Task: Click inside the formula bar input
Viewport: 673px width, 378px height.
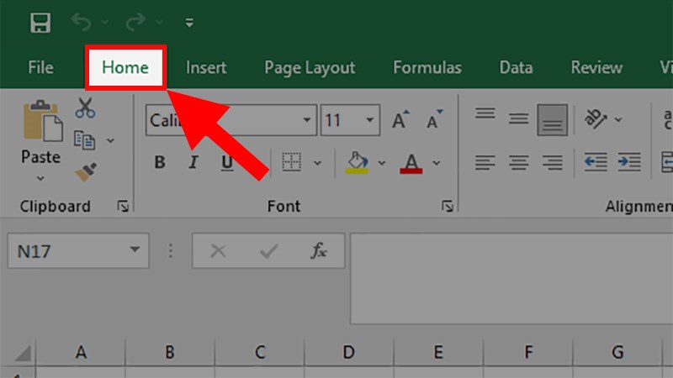Action: pos(511,279)
